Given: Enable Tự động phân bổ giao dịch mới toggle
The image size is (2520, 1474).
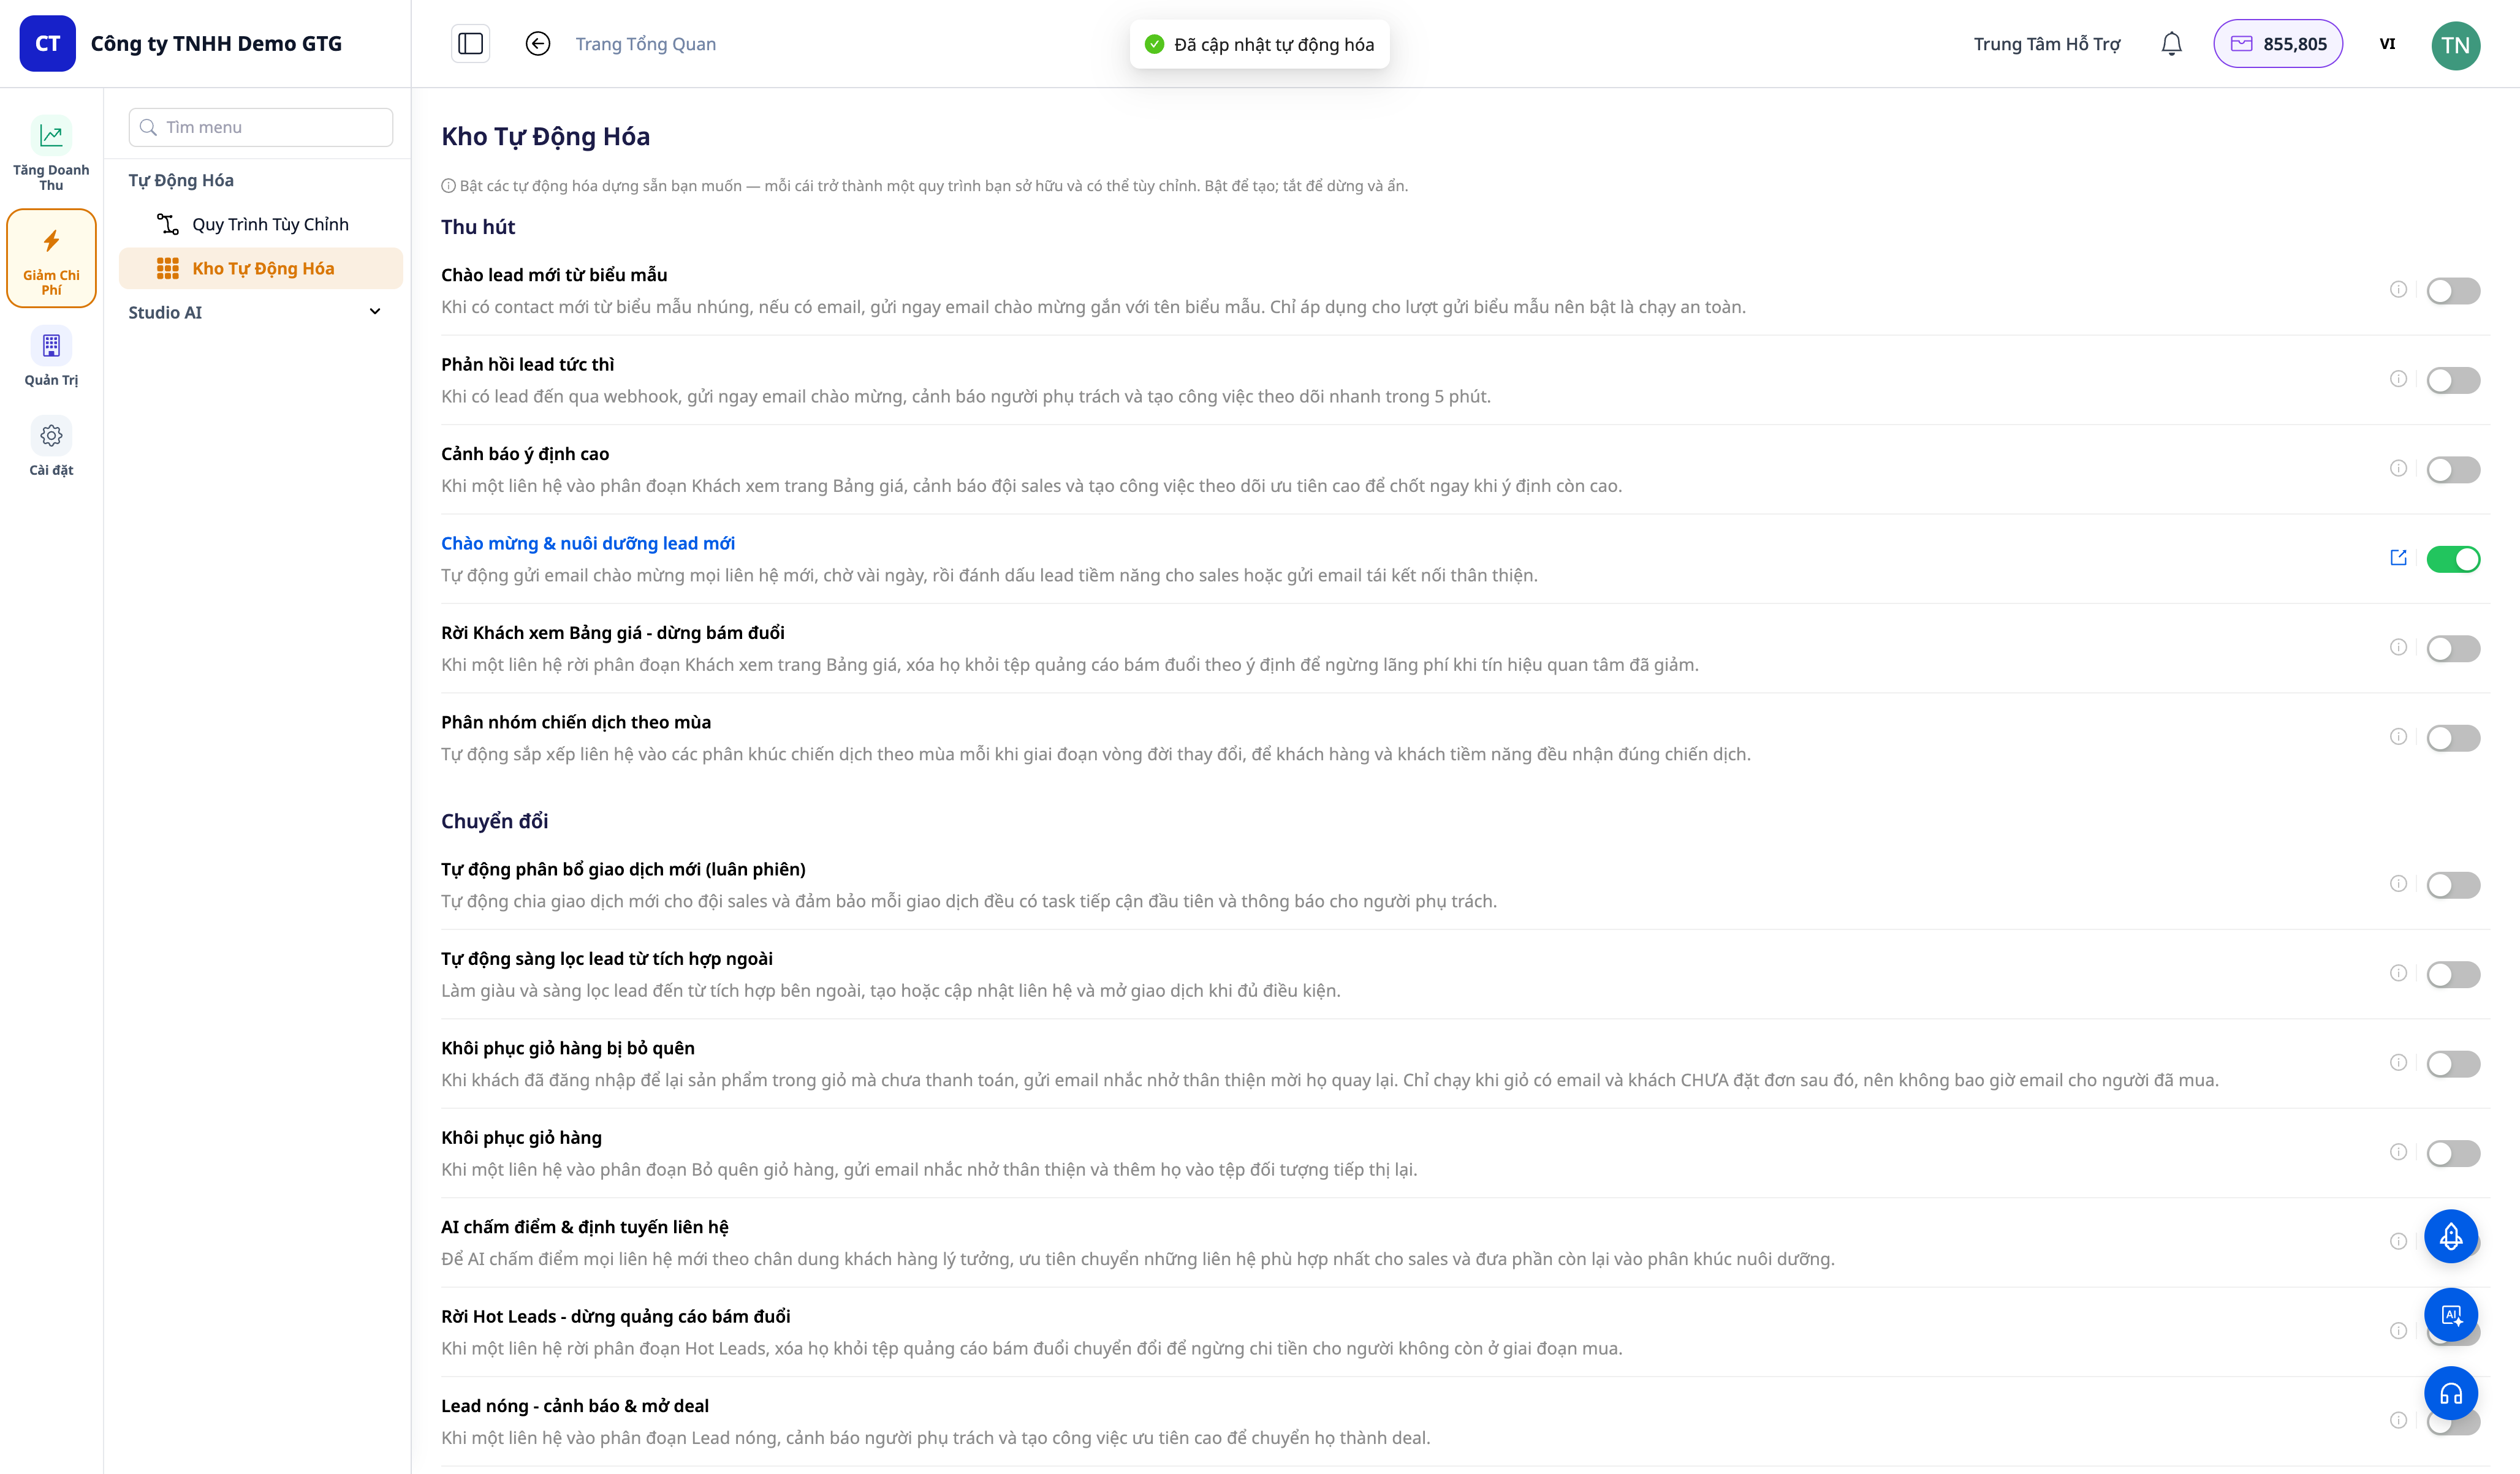Looking at the screenshot, I should coord(2453,886).
